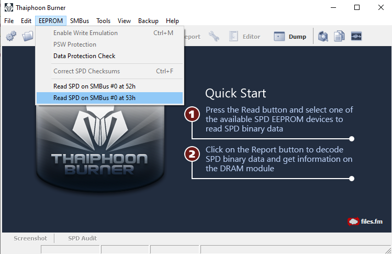This screenshot has height=254, width=392.
Task: Select PSW Protection menu entry
Action: 110,45
